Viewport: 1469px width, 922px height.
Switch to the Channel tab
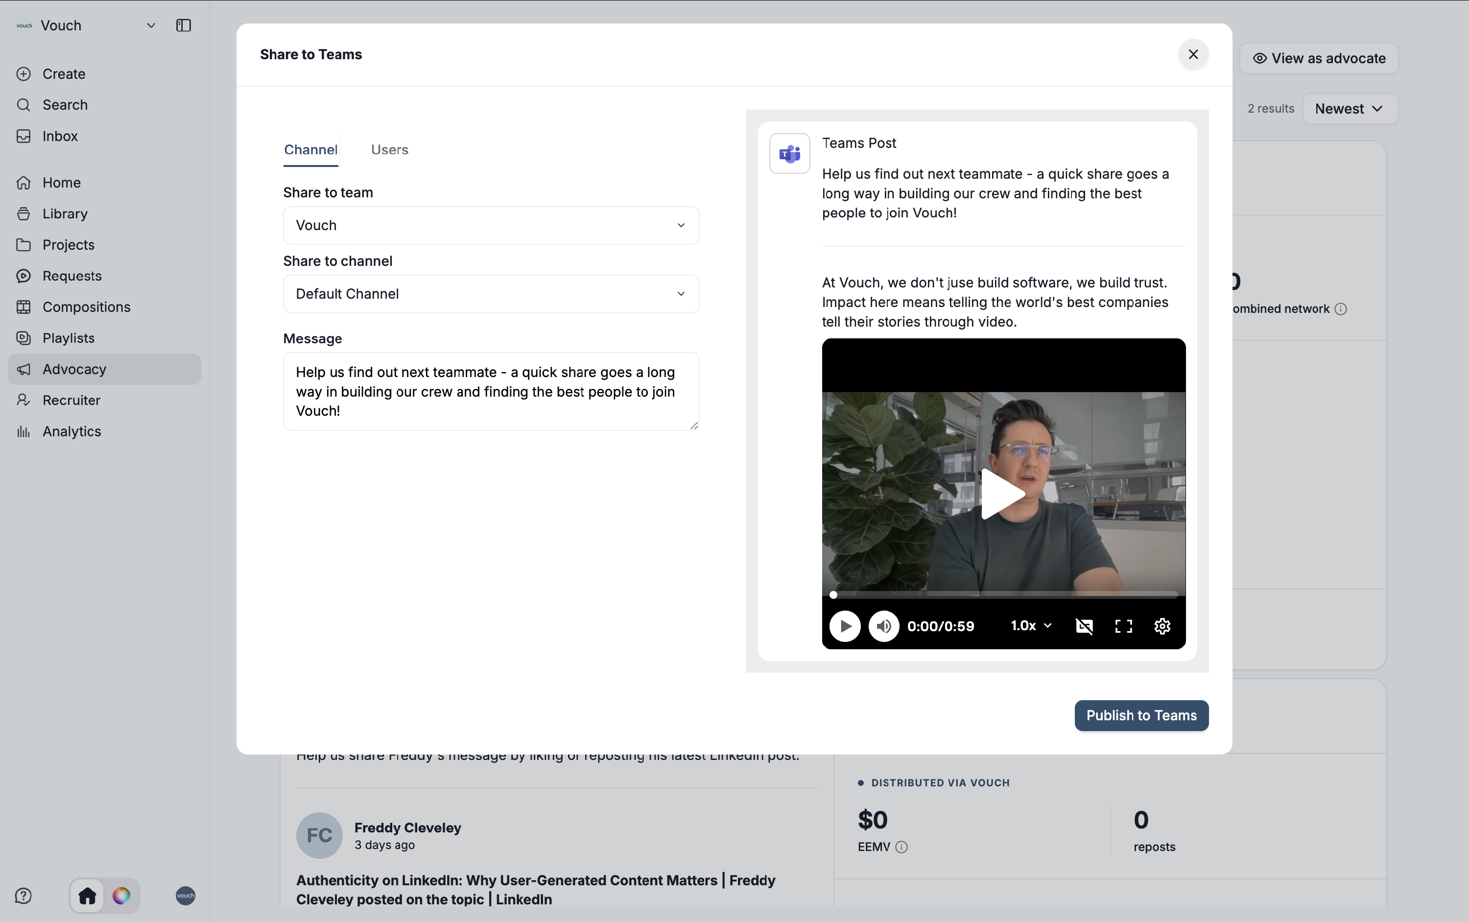(310, 150)
